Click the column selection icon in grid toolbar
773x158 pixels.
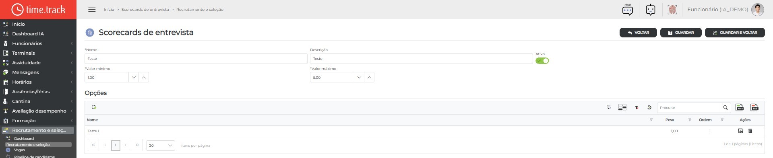pos(609,107)
